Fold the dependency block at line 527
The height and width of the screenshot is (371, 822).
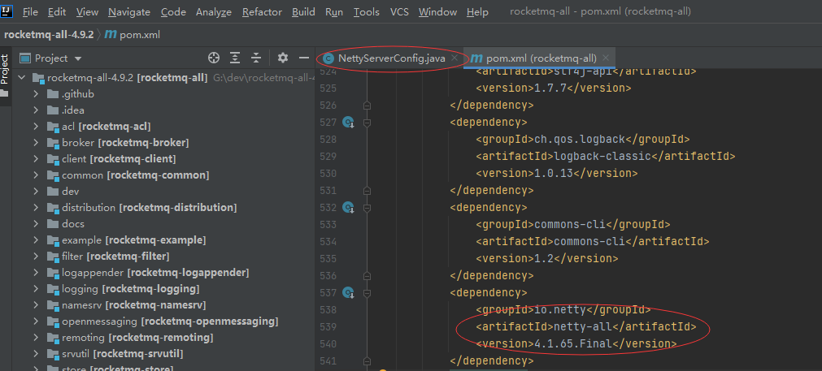367,123
